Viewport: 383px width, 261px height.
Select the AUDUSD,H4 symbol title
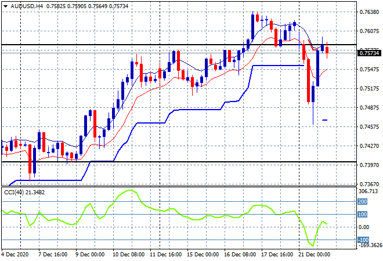point(27,6)
